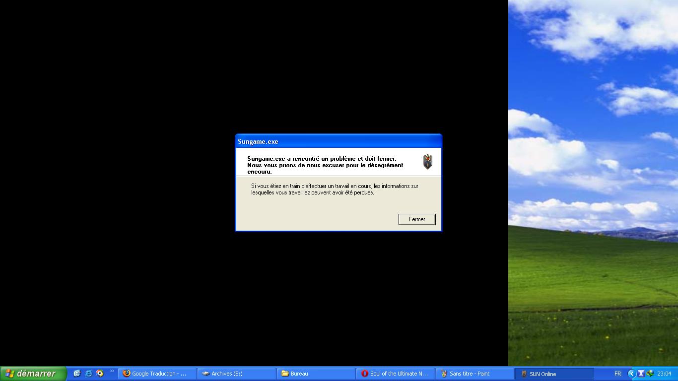Switch to the Bureau folder window
Screen dimensions: 678x381
(x=316, y=374)
